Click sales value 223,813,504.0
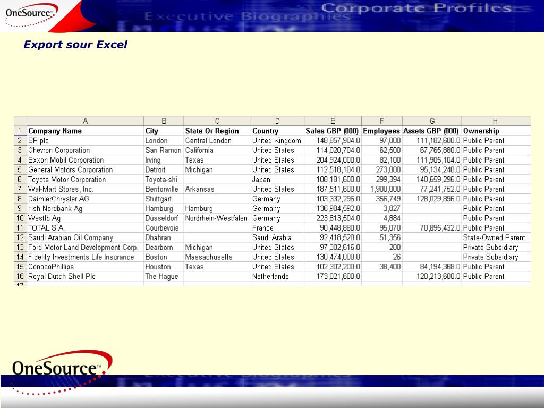The image size is (544, 408). pyautogui.click(x=333, y=218)
